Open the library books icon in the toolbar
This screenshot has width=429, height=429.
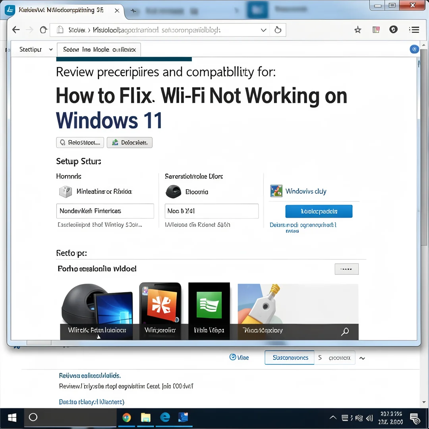[x=376, y=29]
